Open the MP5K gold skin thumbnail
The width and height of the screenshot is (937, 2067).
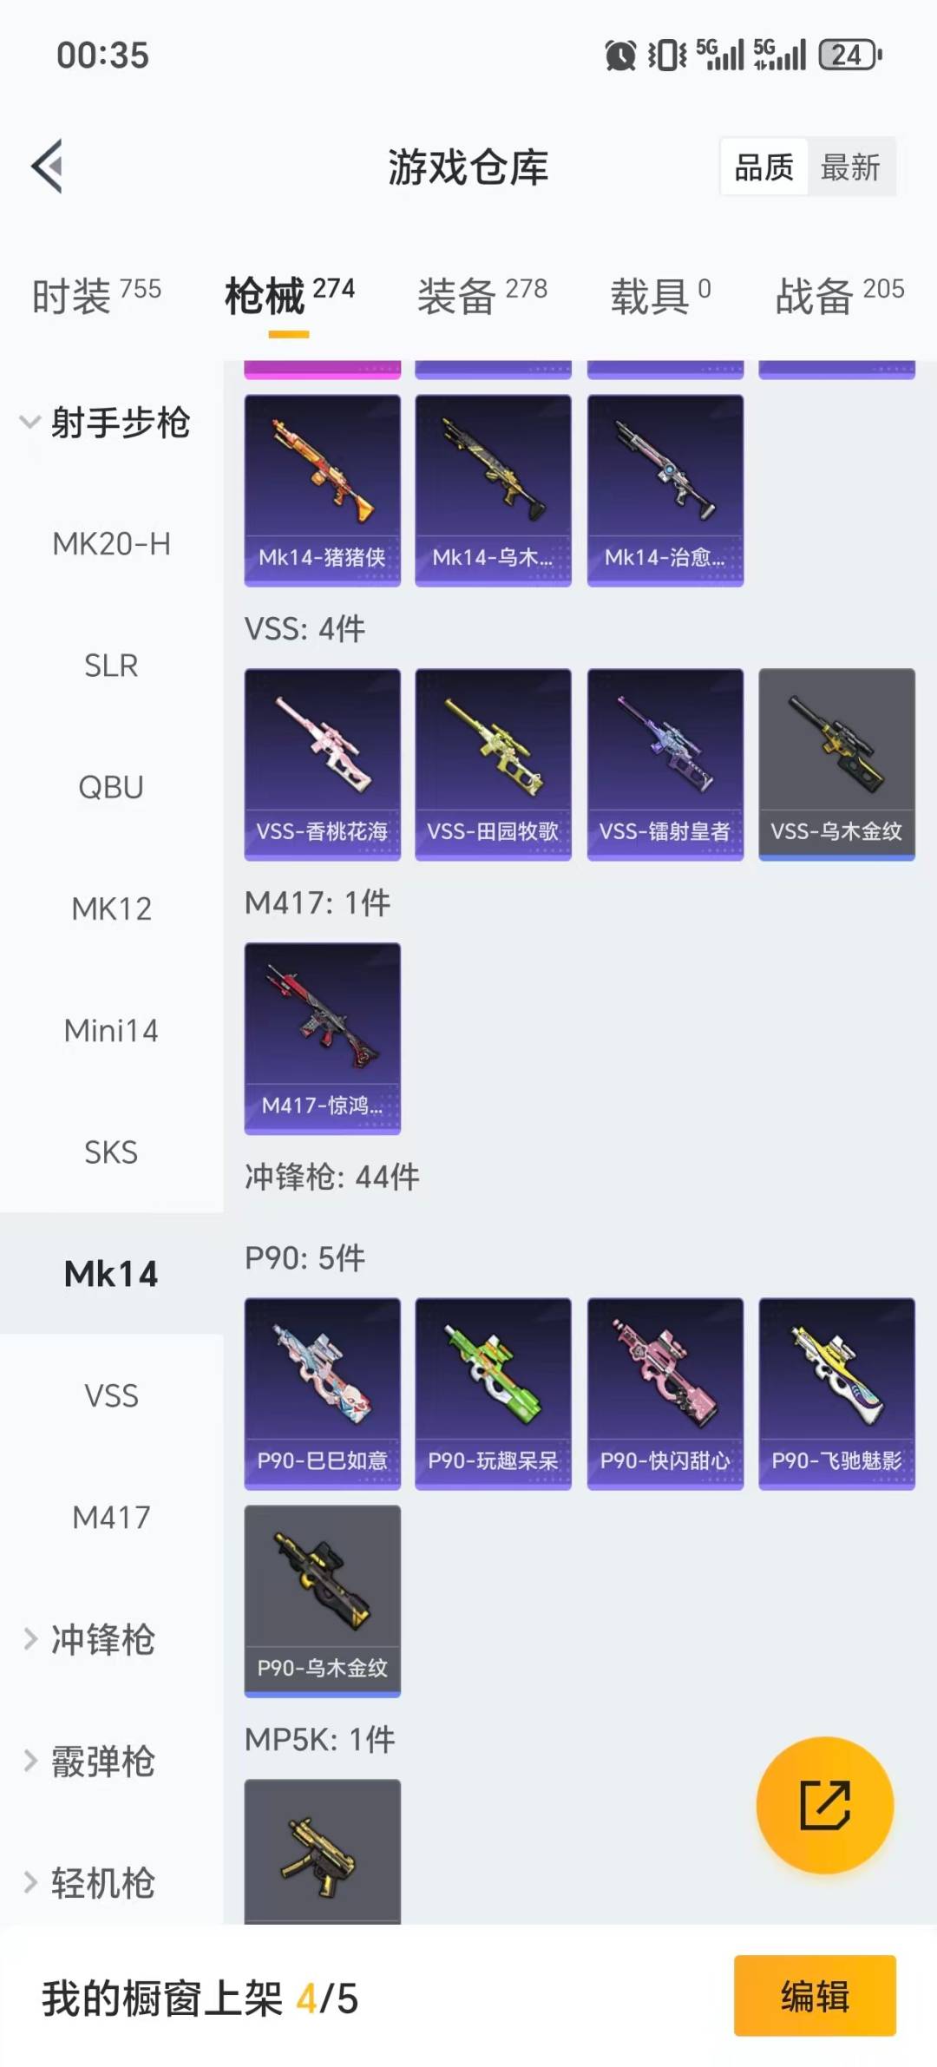tap(323, 1852)
